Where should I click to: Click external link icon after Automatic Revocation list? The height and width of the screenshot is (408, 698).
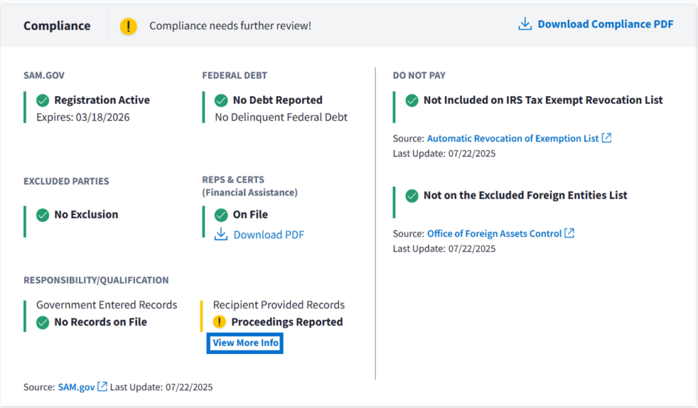(x=607, y=138)
